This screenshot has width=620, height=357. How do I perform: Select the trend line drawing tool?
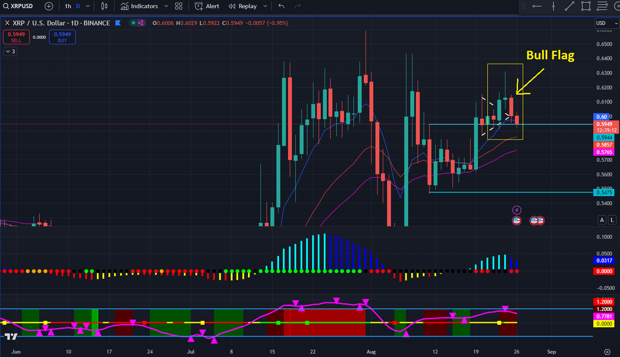(569, 6)
